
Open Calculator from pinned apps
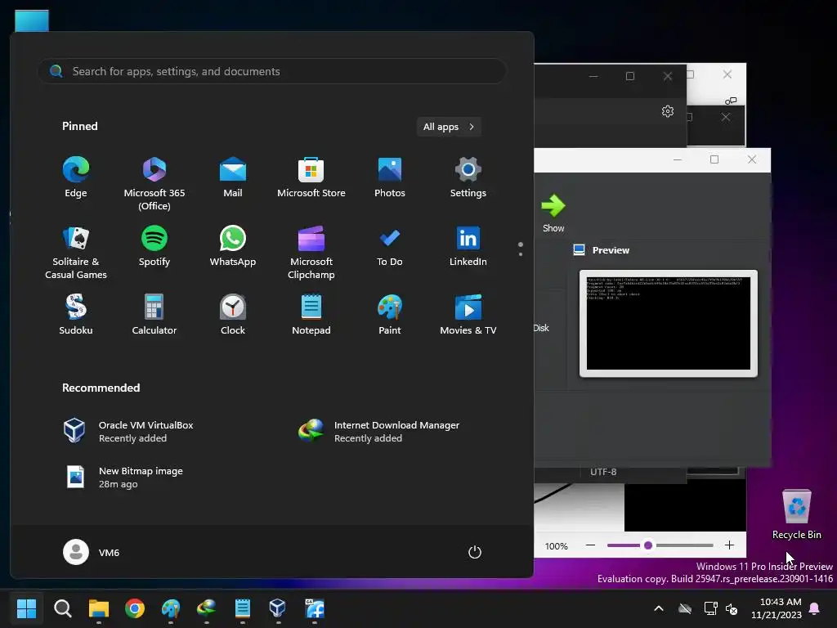(154, 315)
